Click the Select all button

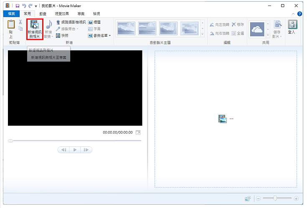pyautogui.click(x=238, y=33)
